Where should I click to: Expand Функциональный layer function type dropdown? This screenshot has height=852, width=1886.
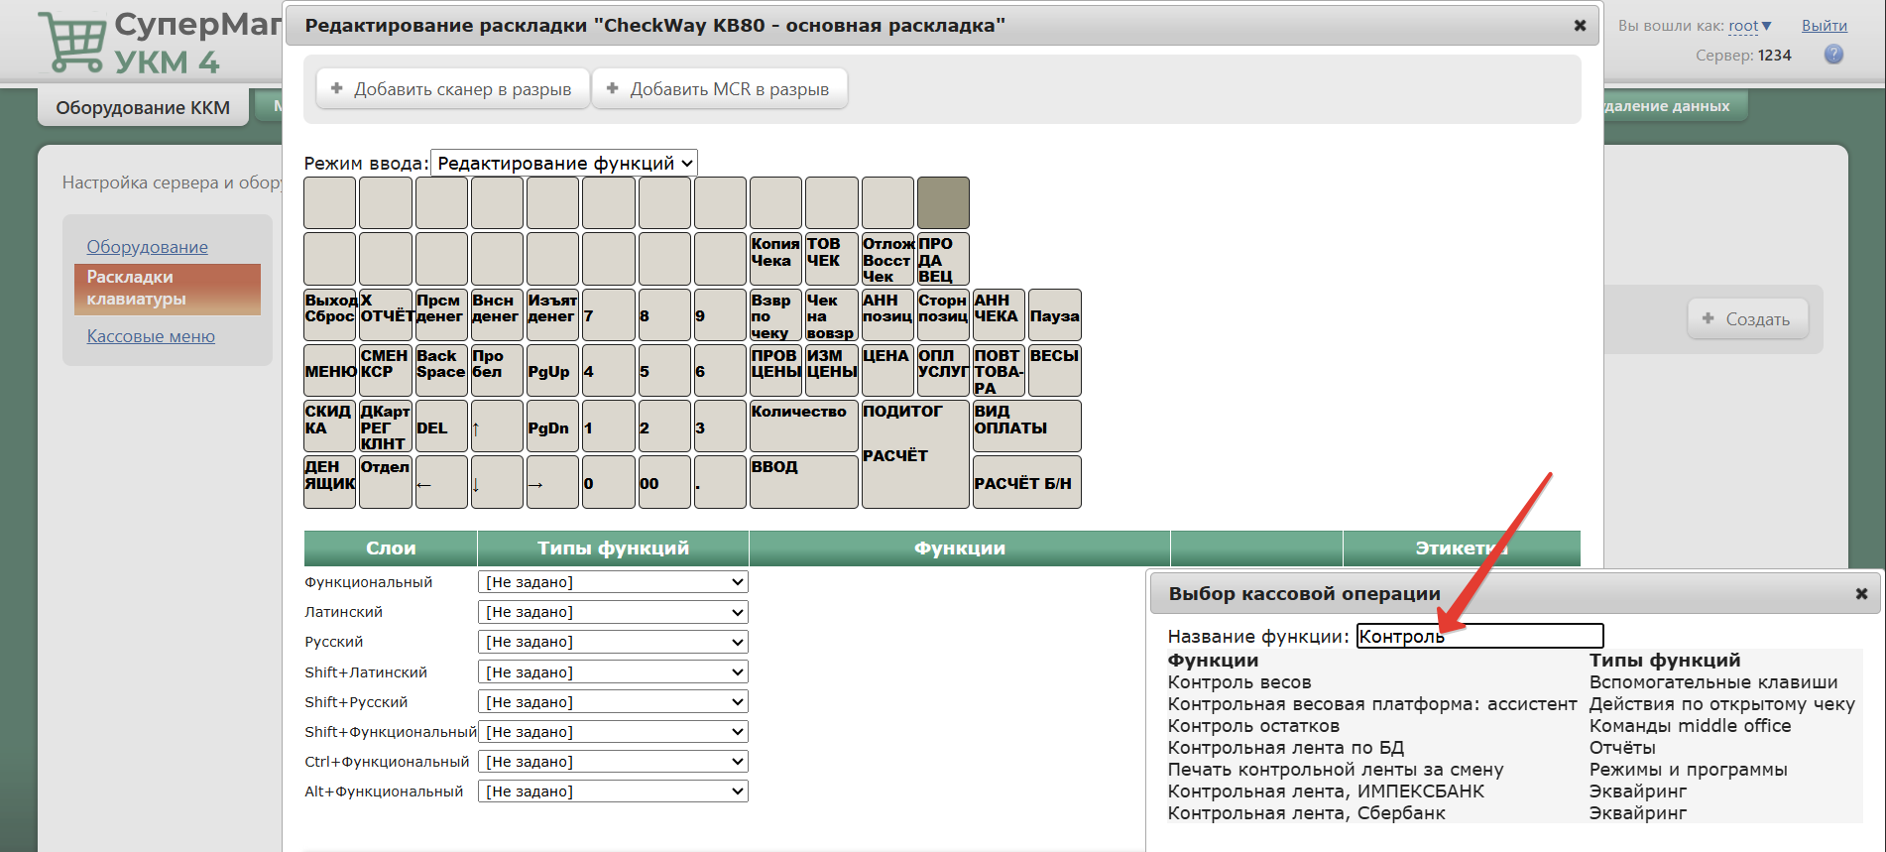pos(613,582)
